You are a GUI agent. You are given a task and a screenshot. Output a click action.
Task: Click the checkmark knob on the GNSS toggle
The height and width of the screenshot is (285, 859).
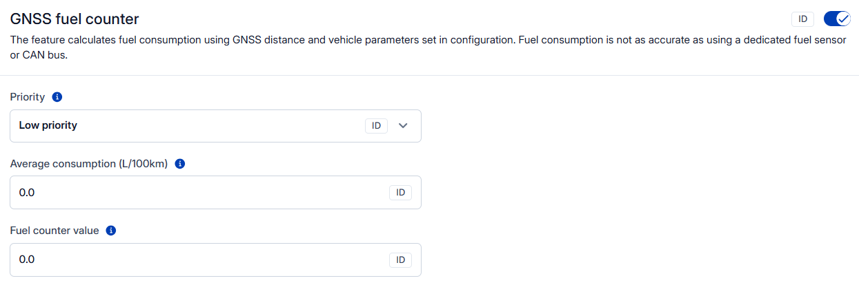pos(842,19)
